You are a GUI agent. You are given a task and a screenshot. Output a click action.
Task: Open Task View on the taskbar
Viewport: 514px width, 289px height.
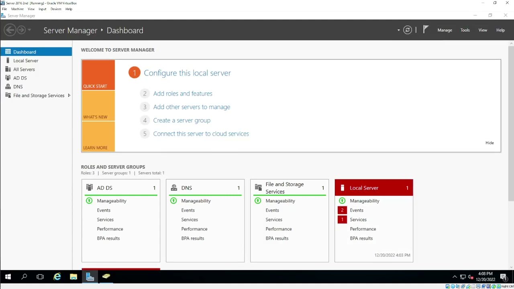pos(40,277)
